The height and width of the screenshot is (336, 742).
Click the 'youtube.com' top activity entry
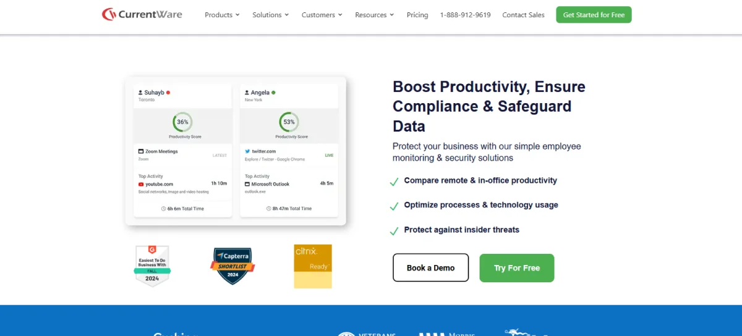click(x=159, y=184)
